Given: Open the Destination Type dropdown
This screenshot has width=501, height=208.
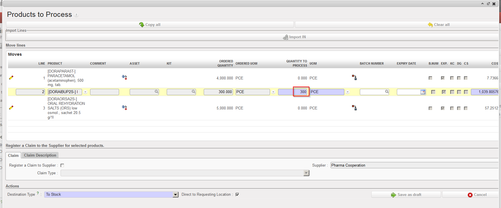Looking at the screenshot, I should pyautogui.click(x=176, y=195).
